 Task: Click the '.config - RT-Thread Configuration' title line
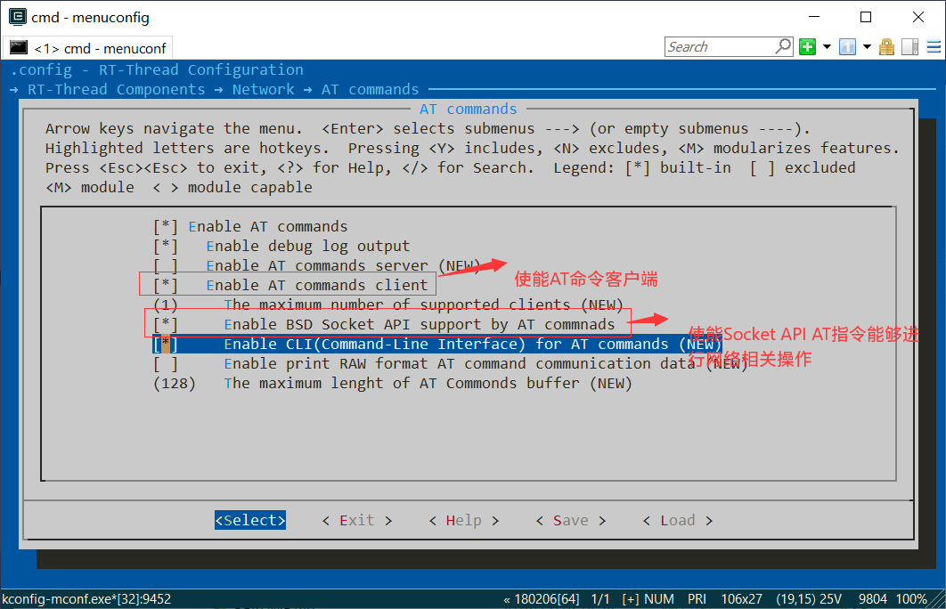pos(157,70)
